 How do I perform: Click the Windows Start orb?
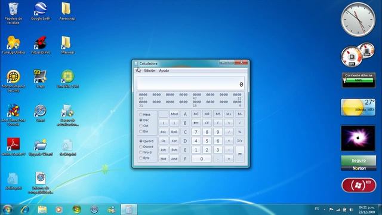pyautogui.click(x=8, y=210)
